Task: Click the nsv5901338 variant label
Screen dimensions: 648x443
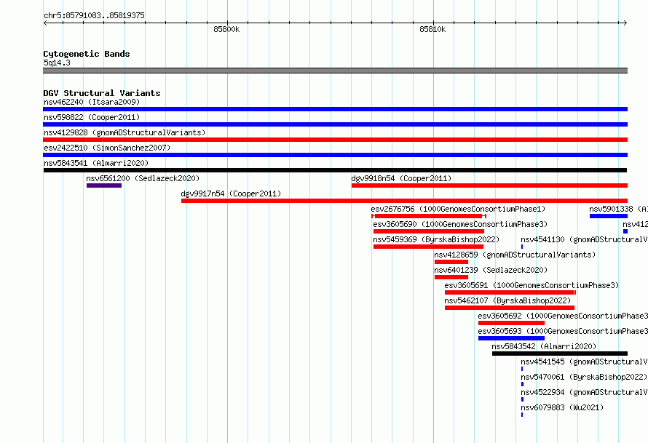Action: 618,209
